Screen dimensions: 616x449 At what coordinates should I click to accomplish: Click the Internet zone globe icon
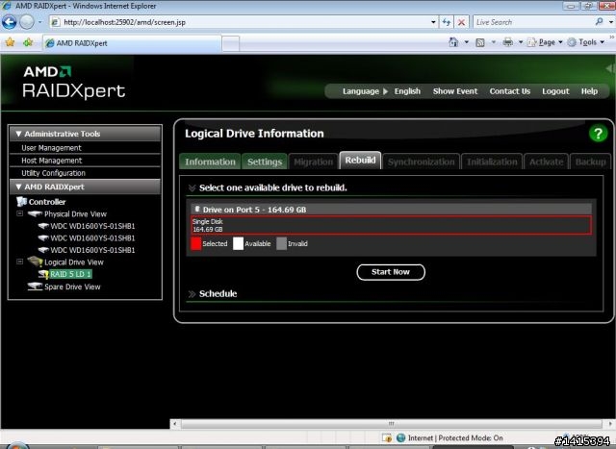tap(400, 437)
